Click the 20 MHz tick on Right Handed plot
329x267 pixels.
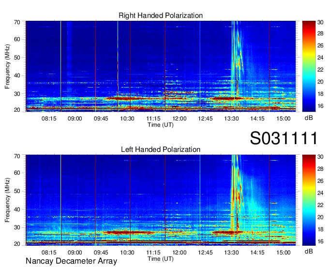[x=17, y=110]
